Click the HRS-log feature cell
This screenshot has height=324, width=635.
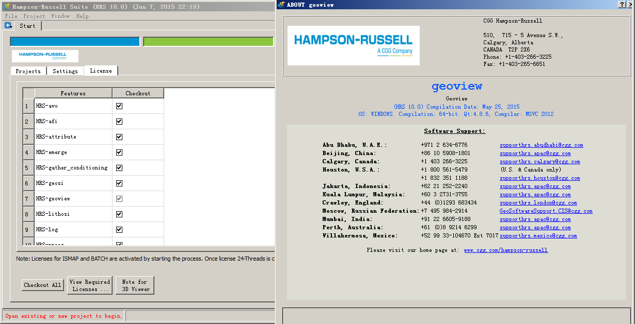[73, 230]
